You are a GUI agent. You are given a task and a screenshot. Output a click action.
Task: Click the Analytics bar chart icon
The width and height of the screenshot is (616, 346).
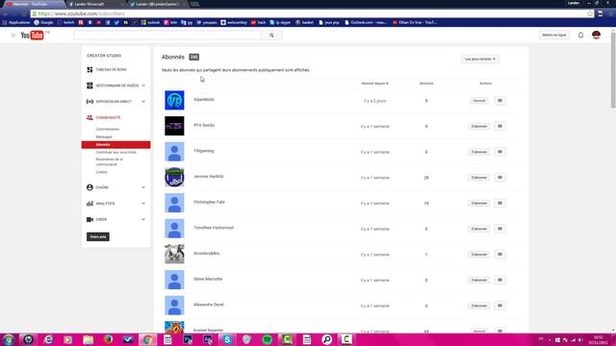pyautogui.click(x=90, y=204)
